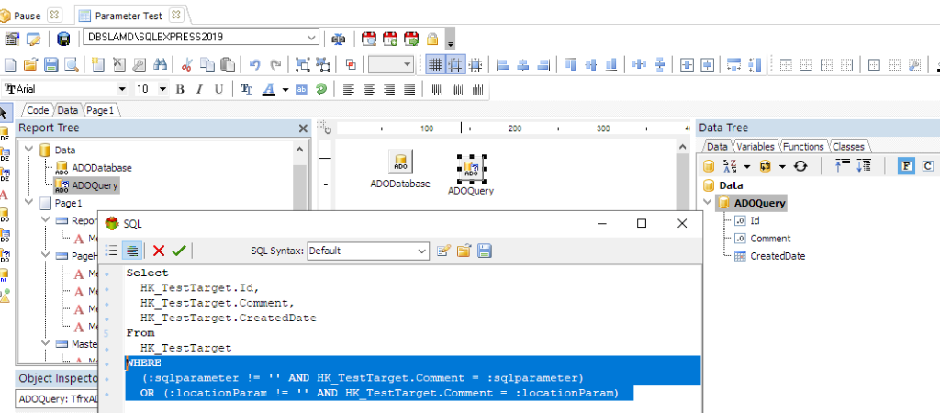Open the Classes tab in Data Tree

click(848, 146)
